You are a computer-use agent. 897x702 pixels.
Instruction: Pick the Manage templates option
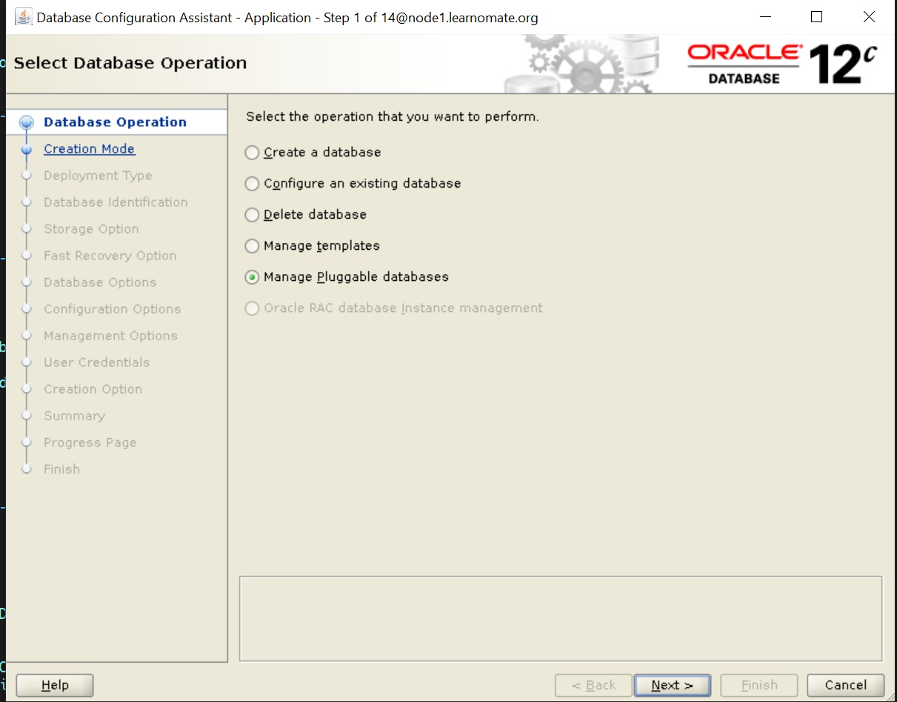click(252, 246)
